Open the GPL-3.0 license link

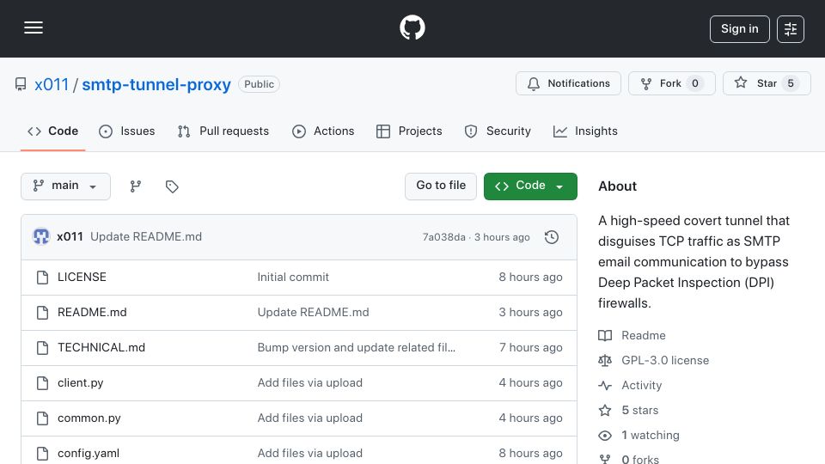point(665,360)
